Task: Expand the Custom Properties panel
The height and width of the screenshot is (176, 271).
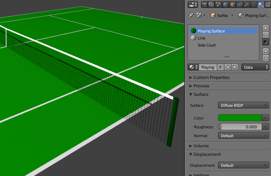Action: 191,78
